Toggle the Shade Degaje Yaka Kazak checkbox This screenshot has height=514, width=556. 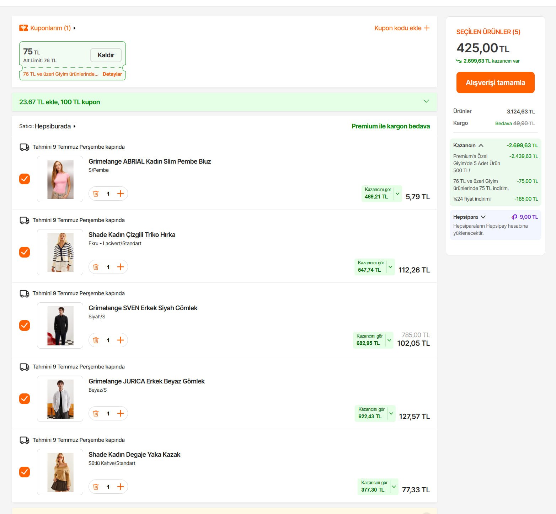click(x=25, y=472)
